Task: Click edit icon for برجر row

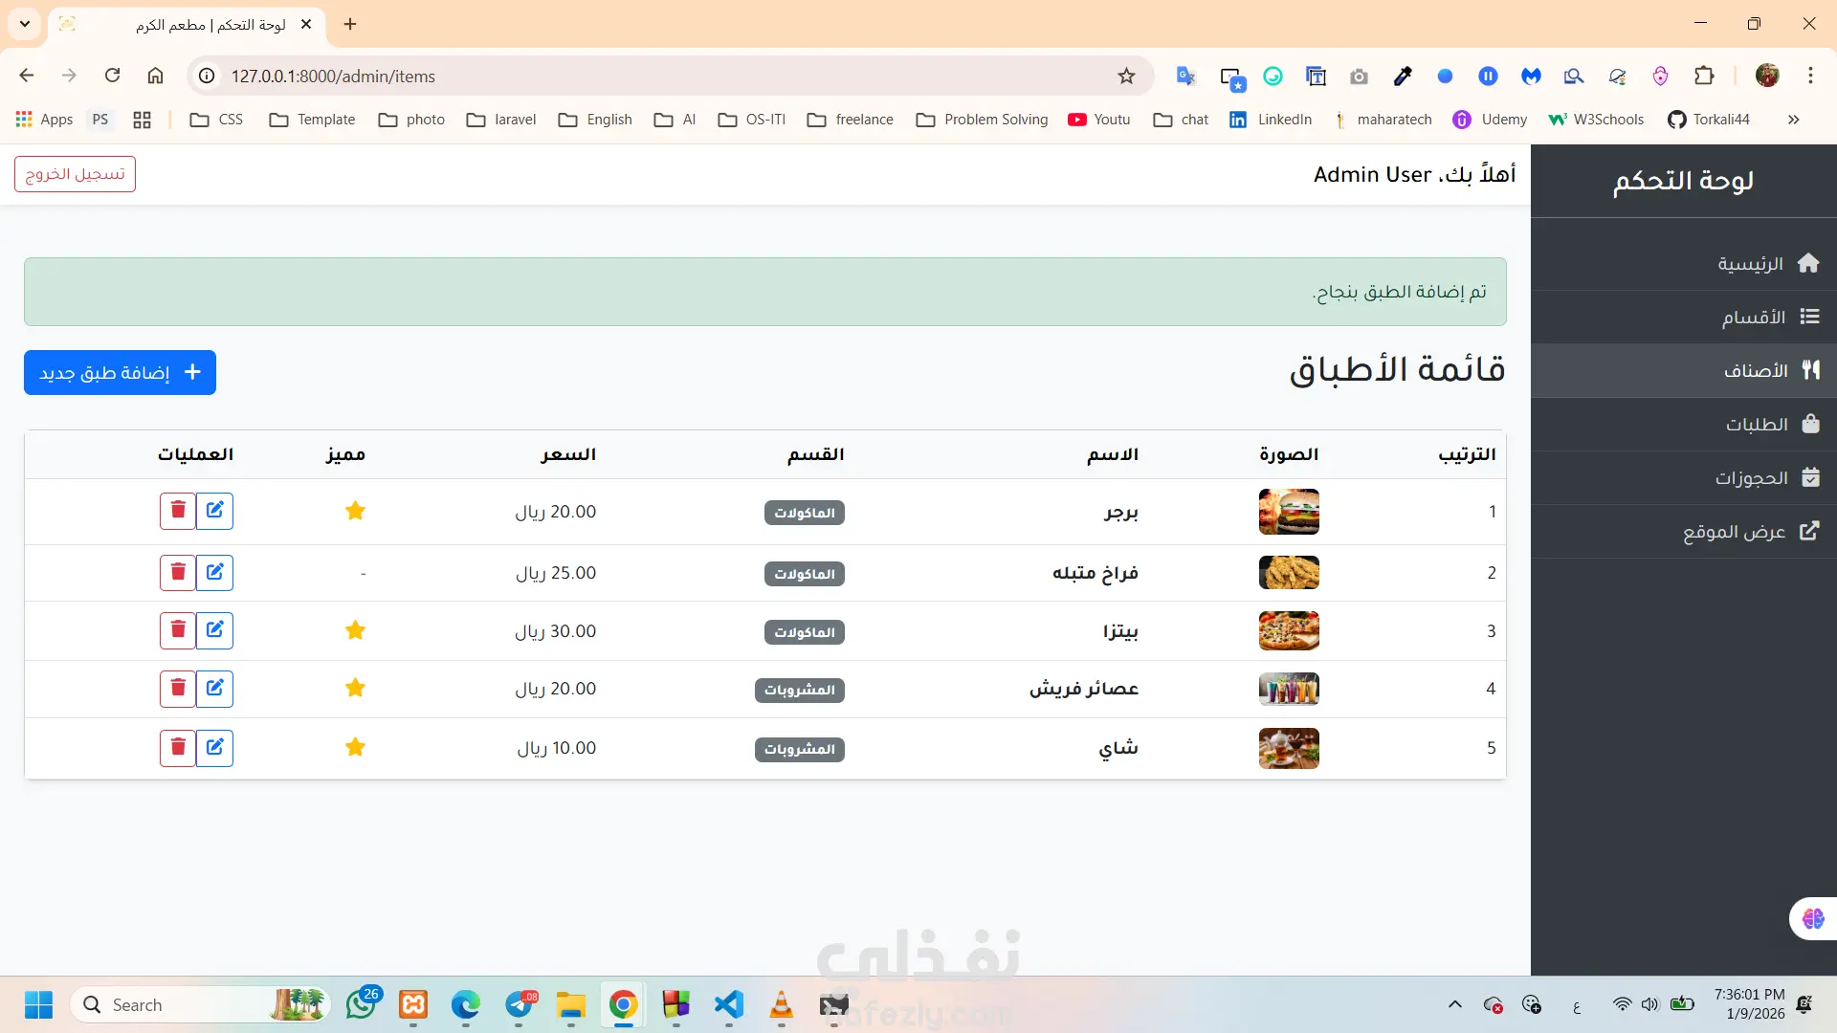Action: coord(214,511)
